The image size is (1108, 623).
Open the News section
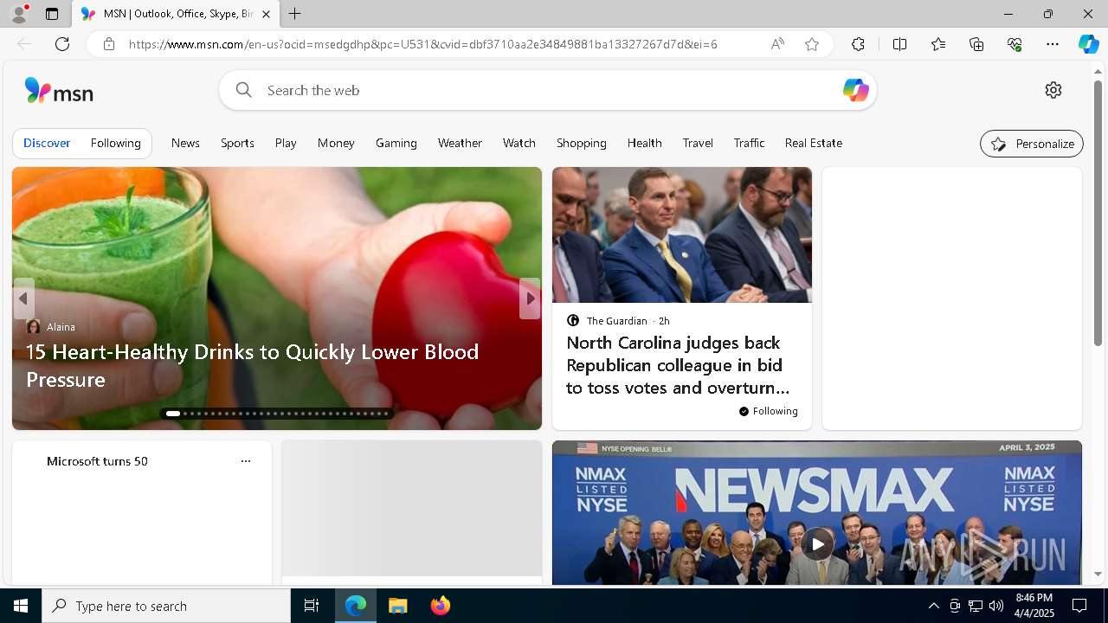(x=185, y=143)
